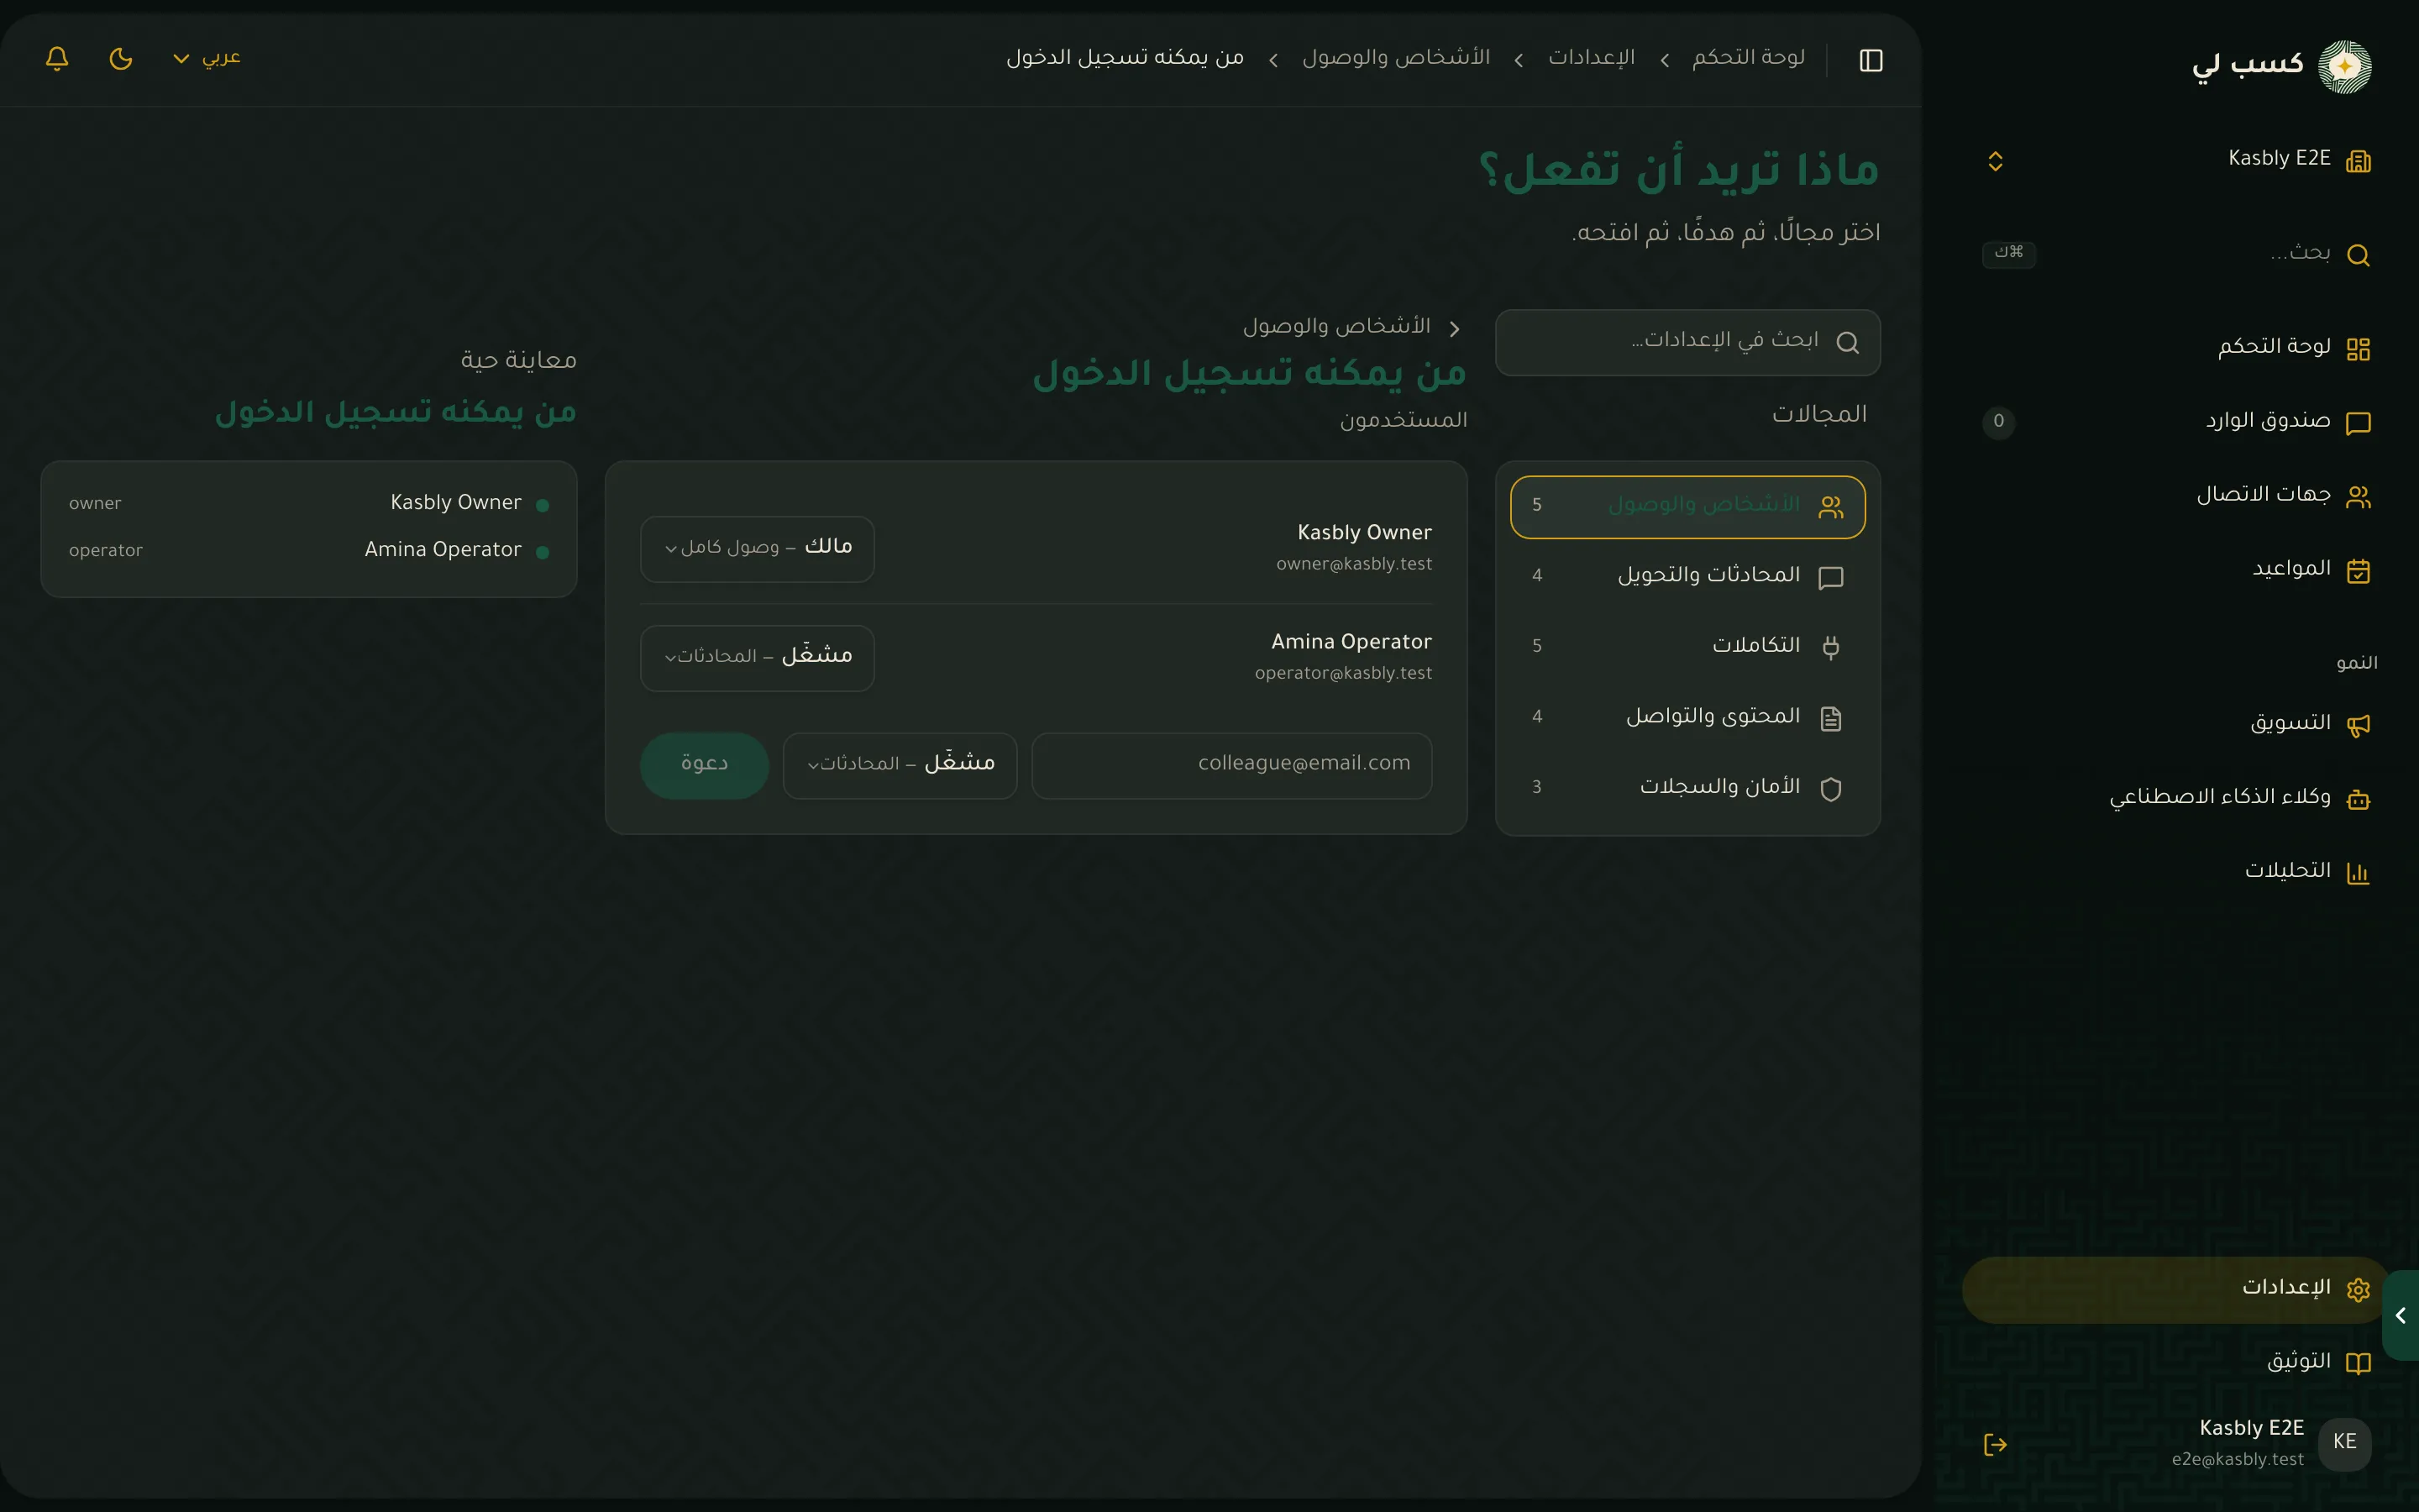Click the logout icon
The width and height of the screenshot is (2419, 1512).
(1995, 1444)
